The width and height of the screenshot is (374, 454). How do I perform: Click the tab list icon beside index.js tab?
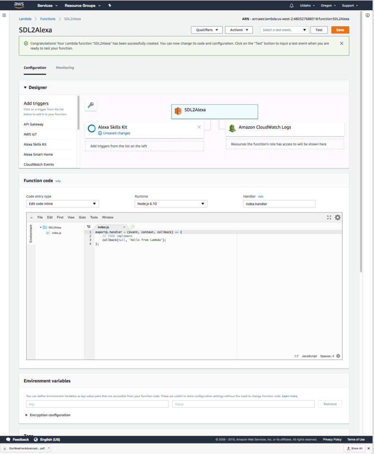(x=89, y=227)
